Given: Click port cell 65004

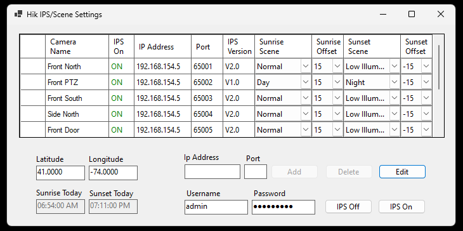Looking at the screenshot, I should click(207, 114).
